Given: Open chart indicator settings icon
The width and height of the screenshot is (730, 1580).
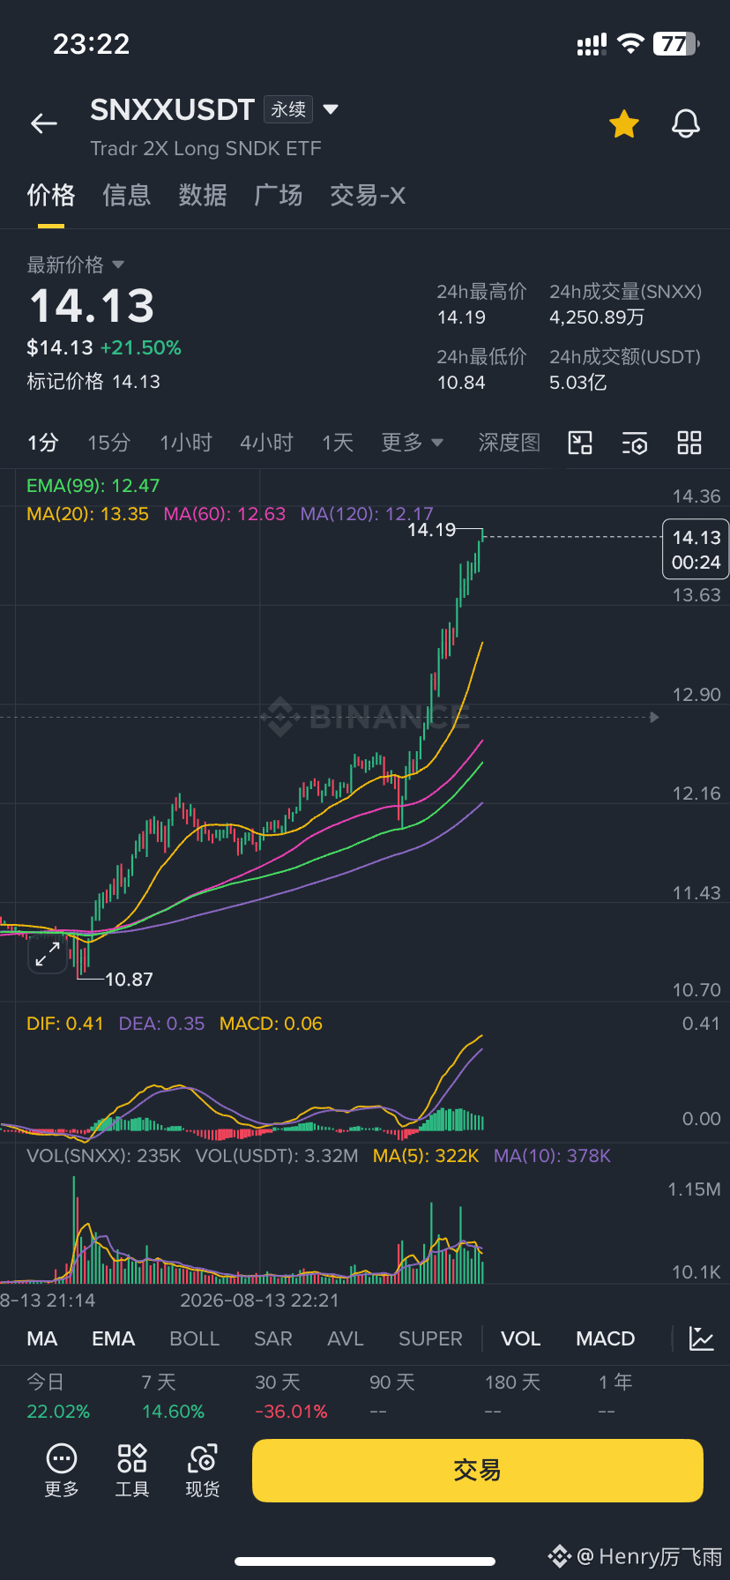Looking at the screenshot, I should pos(635,443).
